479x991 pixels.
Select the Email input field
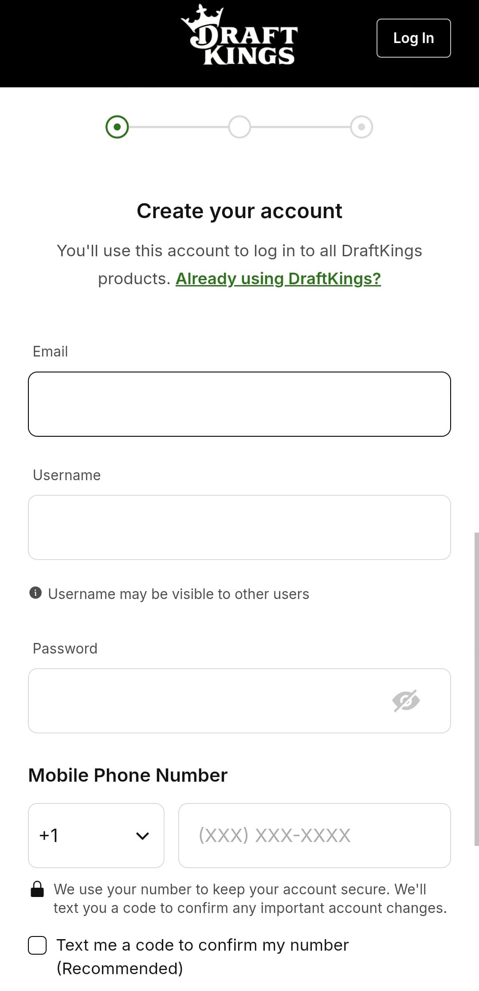tap(239, 403)
